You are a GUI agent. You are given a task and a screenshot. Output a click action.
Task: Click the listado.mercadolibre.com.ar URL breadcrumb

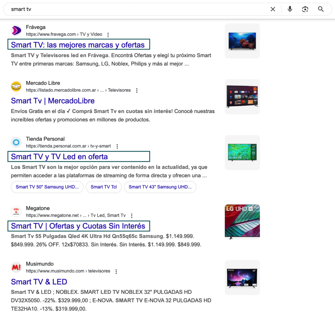78,90
